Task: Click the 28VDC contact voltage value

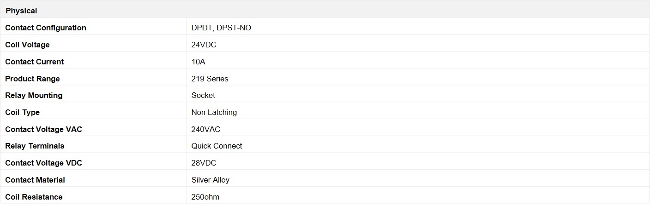Action: coord(204,163)
